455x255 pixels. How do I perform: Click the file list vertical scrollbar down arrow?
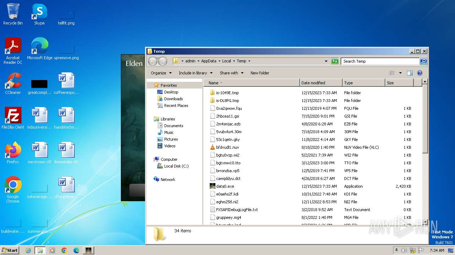click(x=425, y=222)
